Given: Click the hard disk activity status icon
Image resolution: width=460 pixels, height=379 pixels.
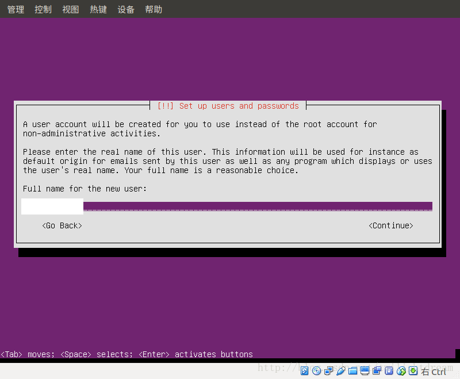Looking at the screenshot, I should click(x=304, y=370).
